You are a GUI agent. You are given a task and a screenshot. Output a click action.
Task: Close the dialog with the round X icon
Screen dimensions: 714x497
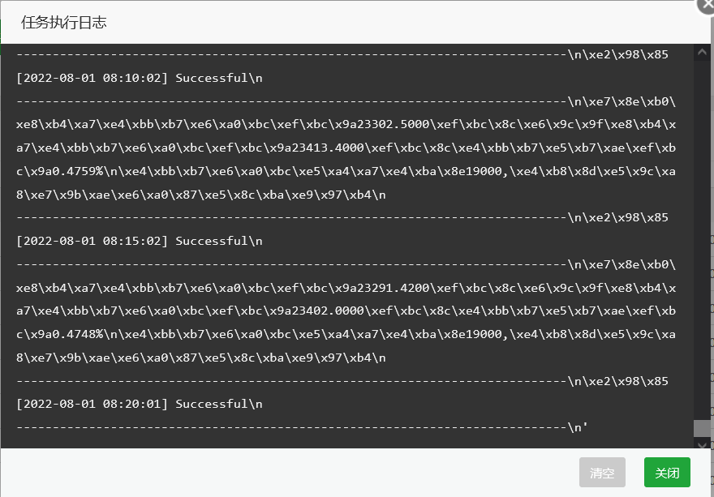707,5
